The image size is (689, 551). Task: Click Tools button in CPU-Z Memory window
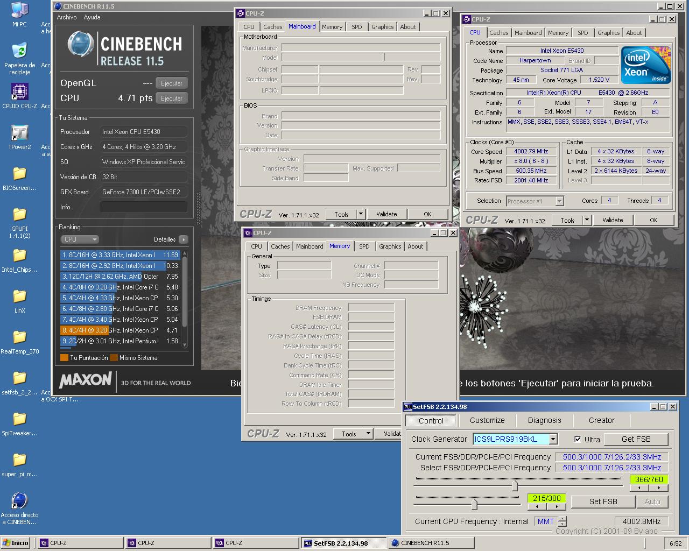coord(349,434)
